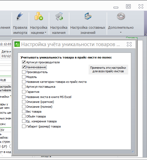Open Дополнительно gear icon
The image size is (147, 160).
coord(121,16)
